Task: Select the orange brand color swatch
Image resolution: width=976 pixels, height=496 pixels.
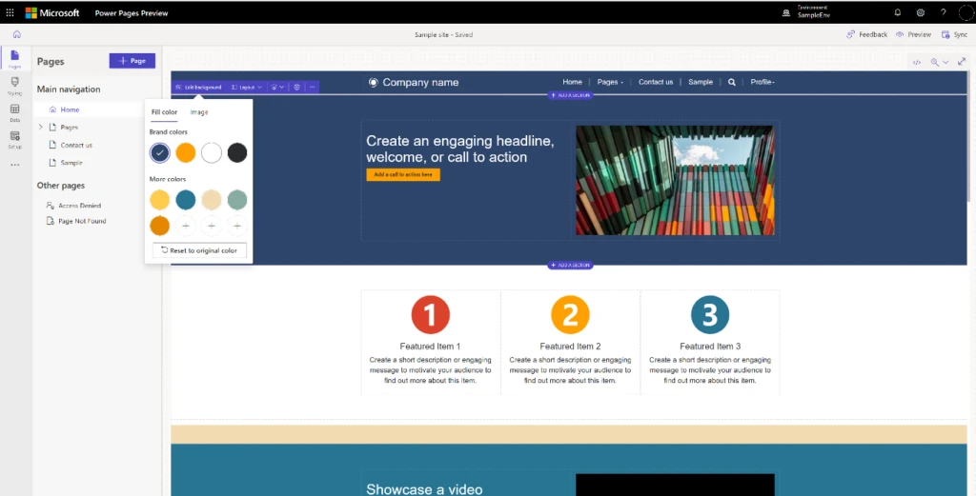Action: pos(186,152)
